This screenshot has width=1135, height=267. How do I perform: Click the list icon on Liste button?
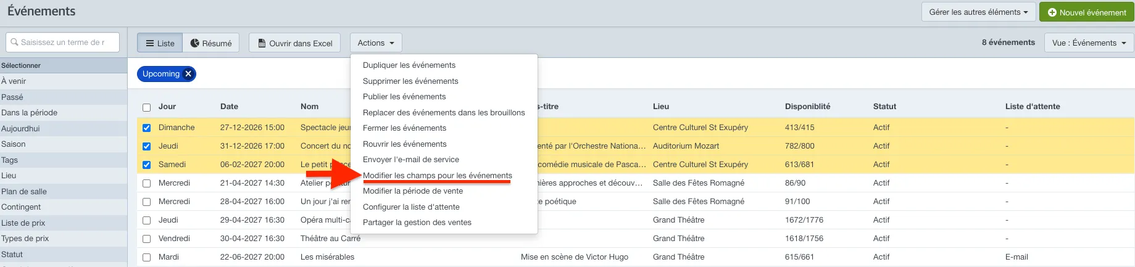(150, 43)
